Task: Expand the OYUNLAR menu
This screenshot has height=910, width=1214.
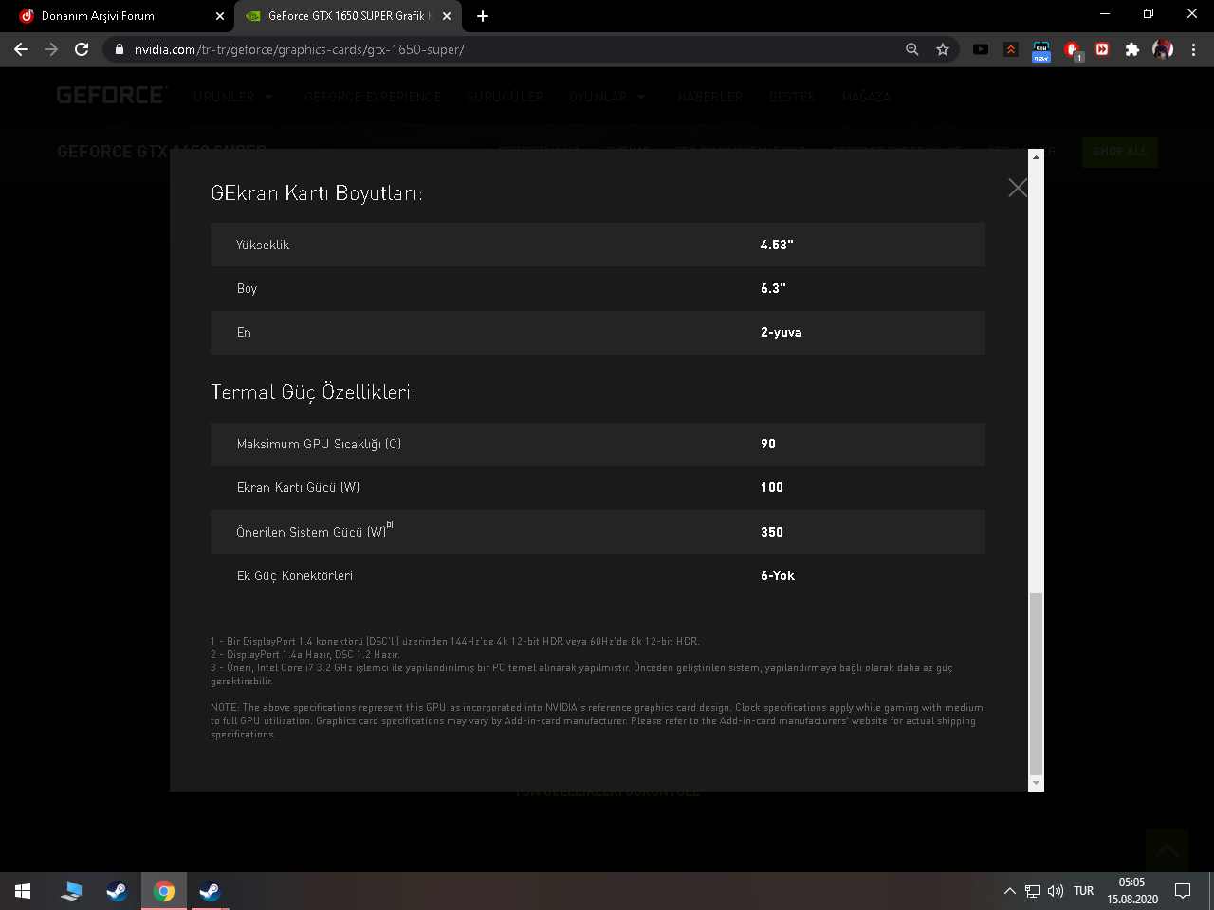Action: click(608, 97)
